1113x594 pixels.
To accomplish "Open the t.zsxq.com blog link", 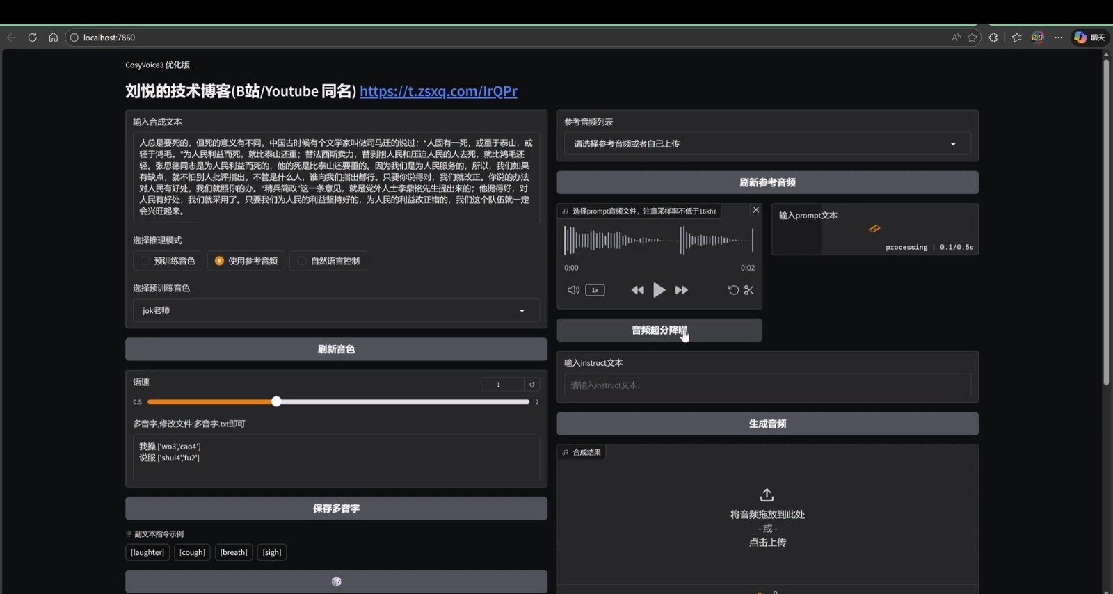I will click(438, 91).
